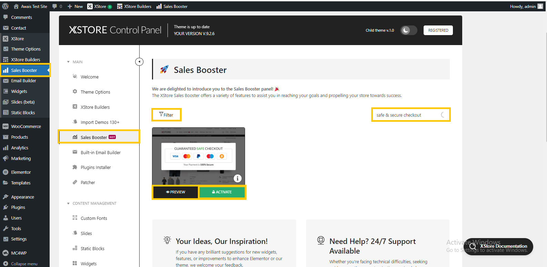Select Sales Booster in WordPress sidebar
Screen dimensions: 547x267
pyautogui.click(x=25, y=70)
